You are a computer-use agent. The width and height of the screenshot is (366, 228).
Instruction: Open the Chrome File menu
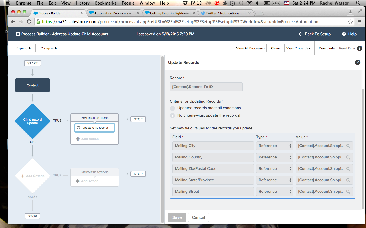coord(40,3)
